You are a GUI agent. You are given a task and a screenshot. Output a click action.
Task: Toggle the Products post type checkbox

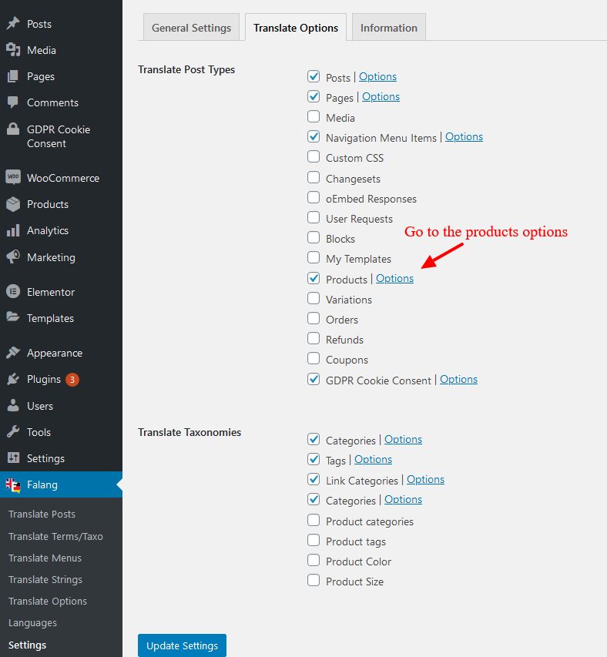point(314,278)
